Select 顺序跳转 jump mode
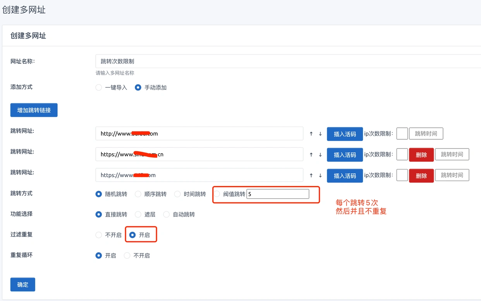The image size is (481, 301). coord(138,194)
